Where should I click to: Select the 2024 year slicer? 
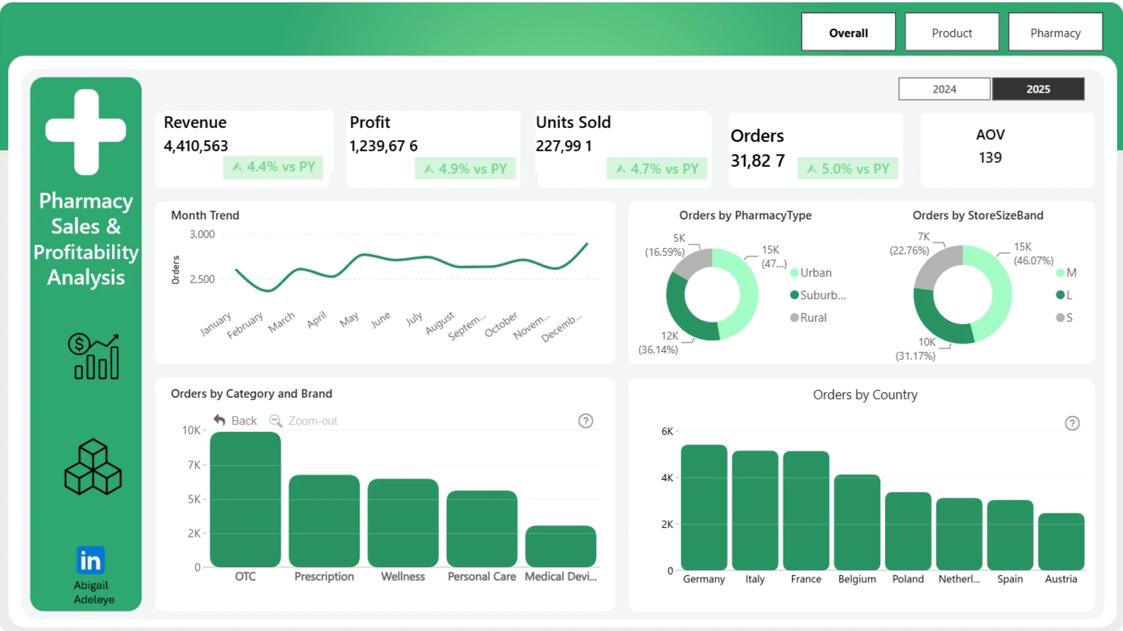click(x=944, y=89)
